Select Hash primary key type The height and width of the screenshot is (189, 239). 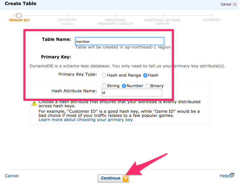145,75
